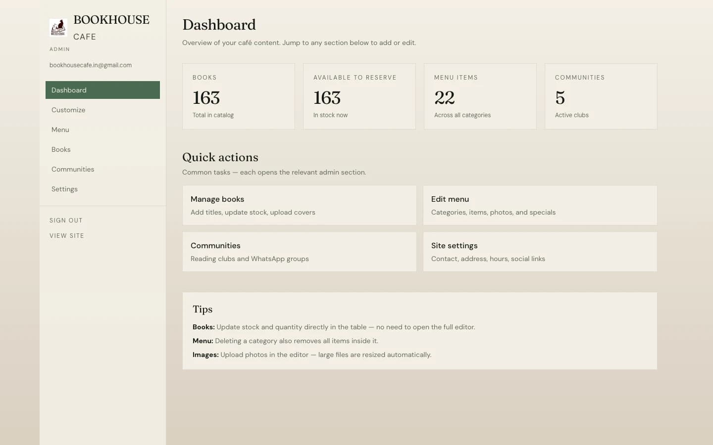Viewport: 713px width, 445px height.
Task: Click the Communities stat card showing 5
Action: [x=601, y=96]
